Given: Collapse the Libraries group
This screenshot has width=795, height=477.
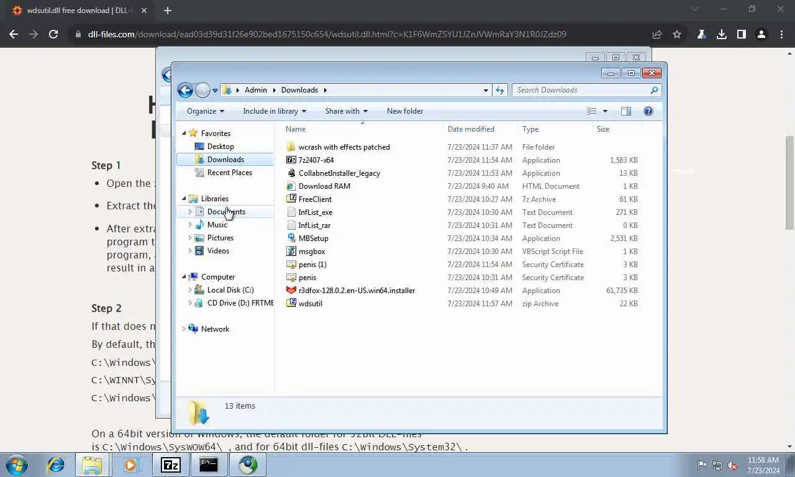Looking at the screenshot, I should (x=184, y=199).
